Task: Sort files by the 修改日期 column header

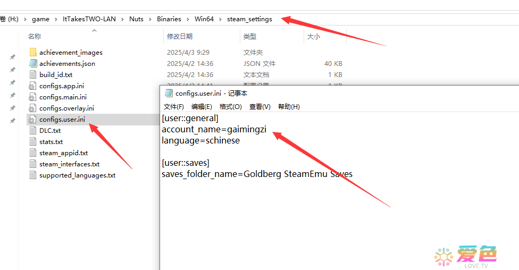Action: coord(180,36)
